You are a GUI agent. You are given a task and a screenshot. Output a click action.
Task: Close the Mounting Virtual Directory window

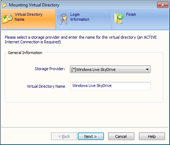(162, 5)
